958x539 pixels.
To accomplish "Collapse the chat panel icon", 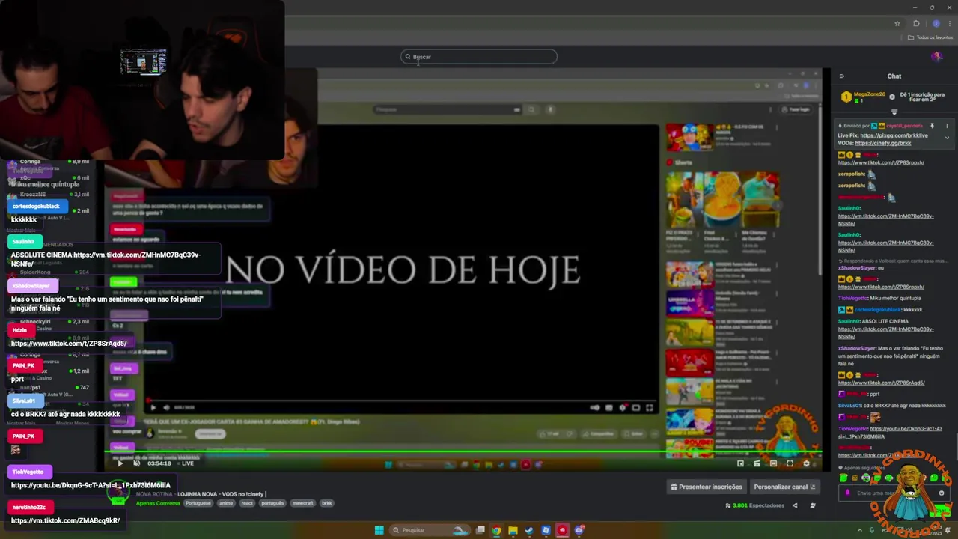I will coord(841,76).
